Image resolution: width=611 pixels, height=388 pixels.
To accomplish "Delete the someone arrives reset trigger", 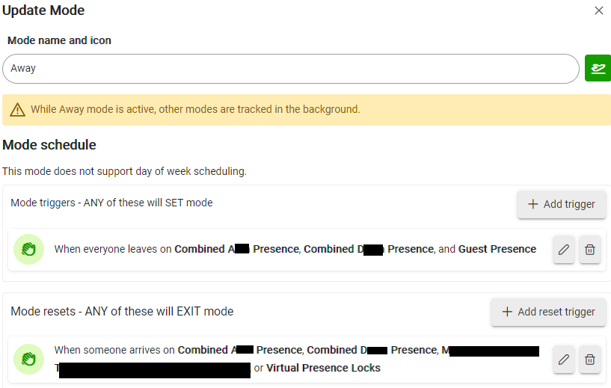I will [x=590, y=360].
